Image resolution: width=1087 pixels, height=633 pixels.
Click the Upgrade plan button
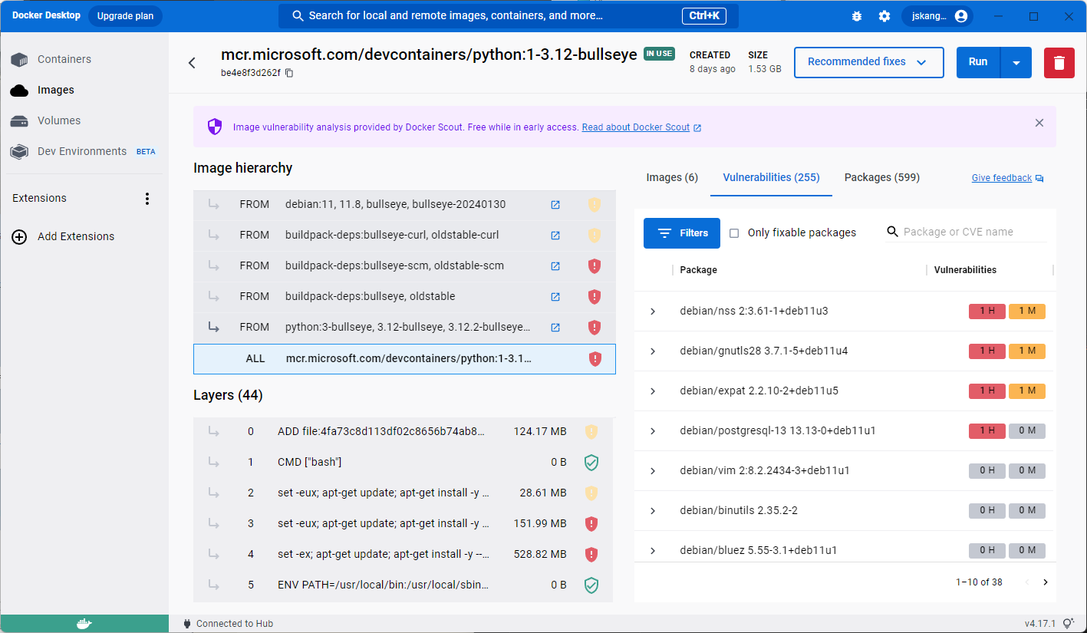pyautogui.click(x=125, y=16)
